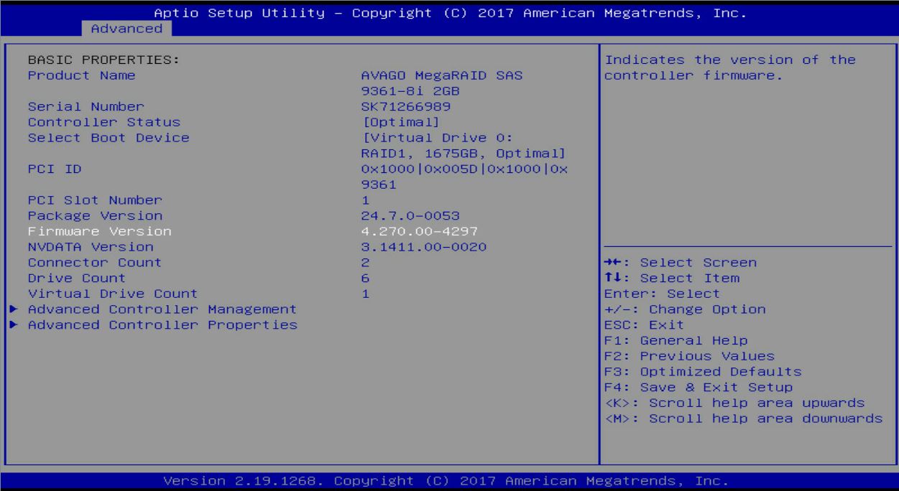899x491 pixels.
Task: Change Controller Status value [Optimal]
Action: click(x=401, y=122)
